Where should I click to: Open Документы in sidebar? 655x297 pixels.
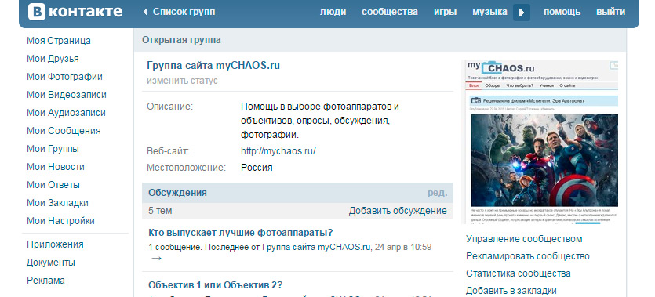50,263
